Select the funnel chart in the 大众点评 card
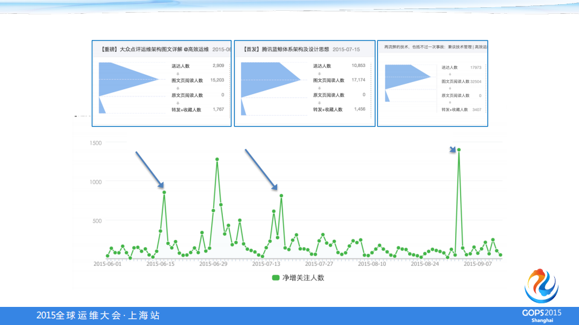Viewport: 579px width, 325px height. point(129,88)
